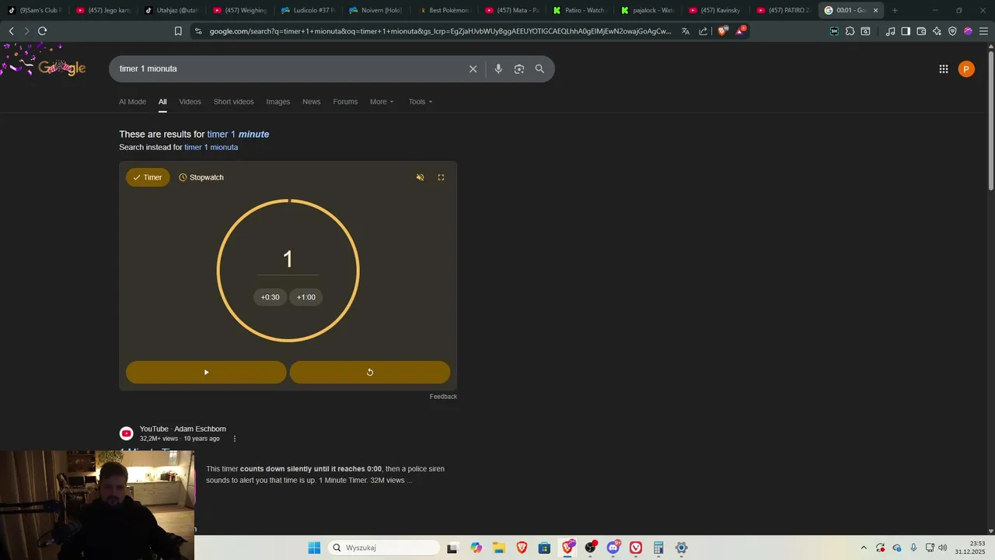Open the Google apps grid
This screenshot has height=560, width=995.
(943, 69)
